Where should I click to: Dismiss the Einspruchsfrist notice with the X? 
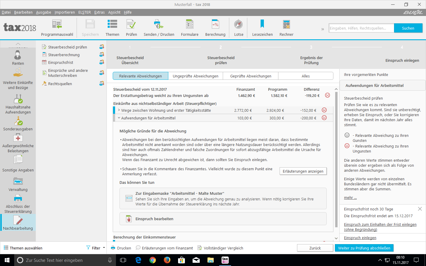(x=420, y=209)
